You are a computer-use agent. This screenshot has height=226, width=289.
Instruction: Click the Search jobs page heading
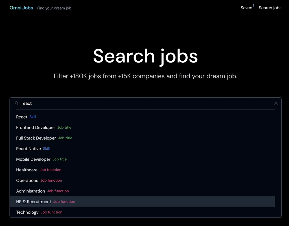coord(145,56)
